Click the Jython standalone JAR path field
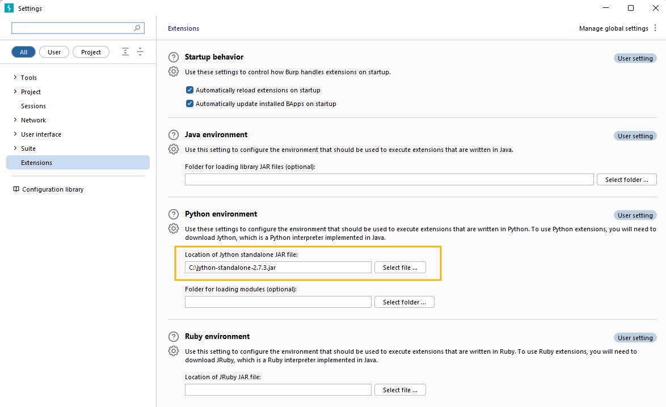Screen dimensions: 666x407 [x=277, y=267]
